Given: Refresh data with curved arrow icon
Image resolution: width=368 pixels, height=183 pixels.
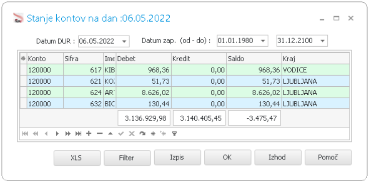Looking at the screenshot, I should (143, 134).
